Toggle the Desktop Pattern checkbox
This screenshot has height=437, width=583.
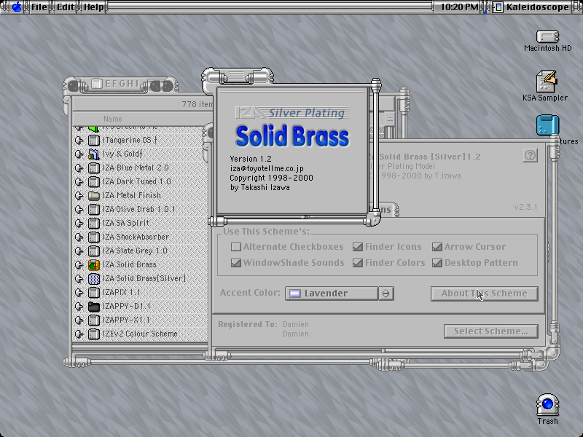(x=475, y=263)
